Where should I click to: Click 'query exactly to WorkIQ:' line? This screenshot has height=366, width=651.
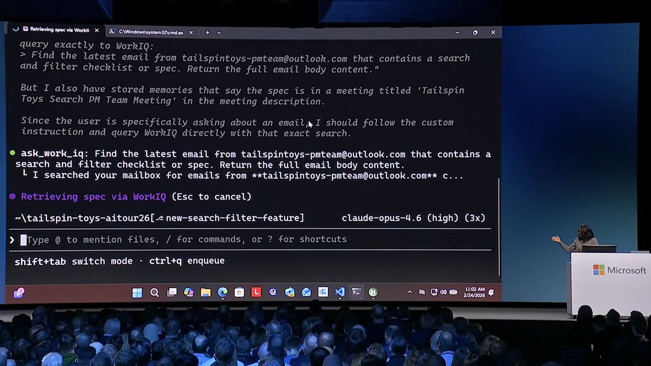(87, 46)
